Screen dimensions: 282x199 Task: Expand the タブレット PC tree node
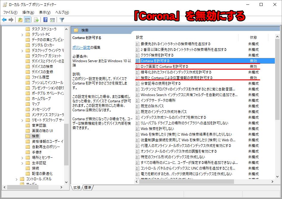pos(22,35)
